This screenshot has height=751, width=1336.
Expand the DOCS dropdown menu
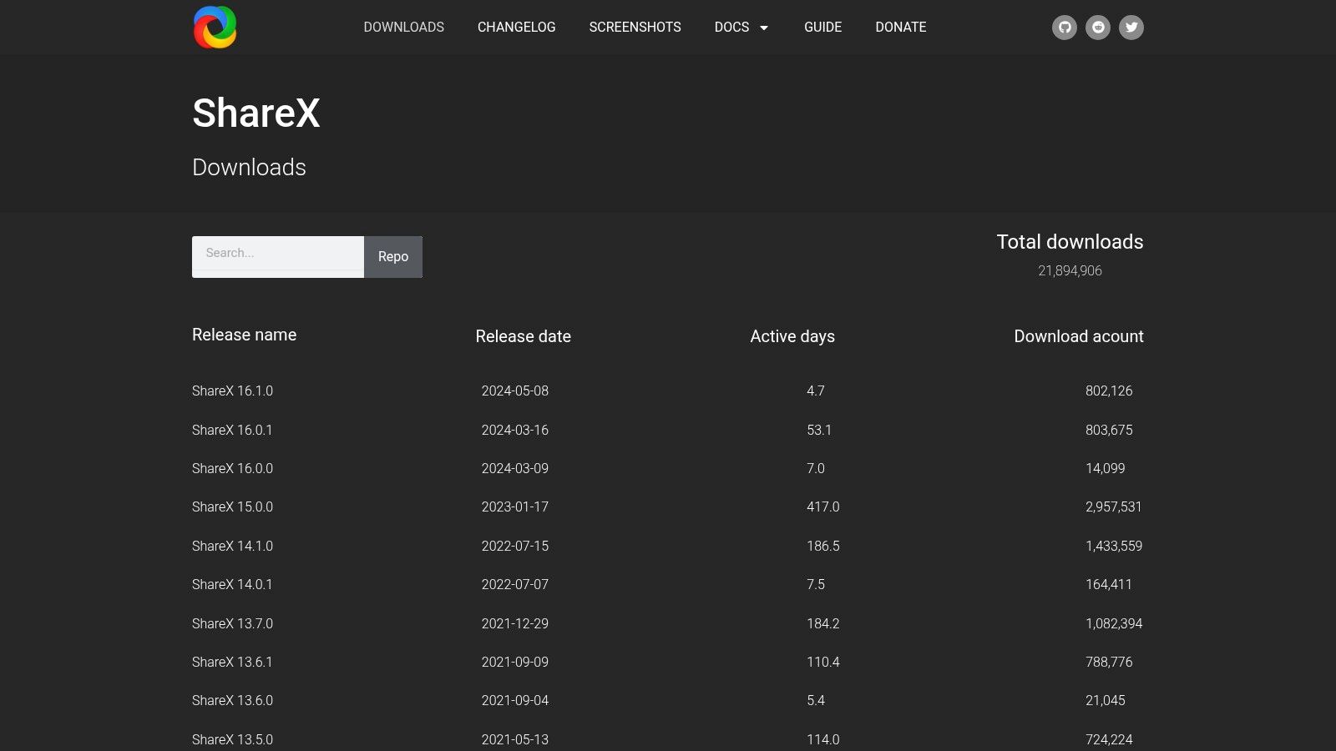pyautogui.click(x=741, y=27)
